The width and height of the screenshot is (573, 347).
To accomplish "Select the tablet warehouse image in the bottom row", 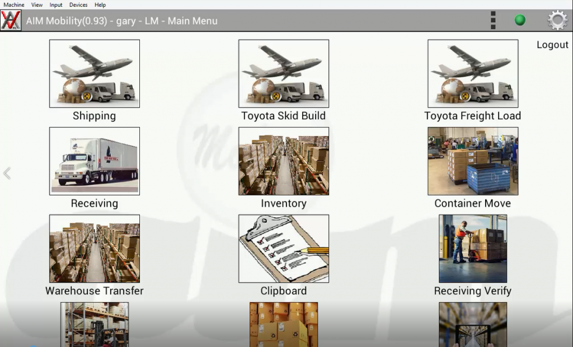I will pyautogui.click(x=473, y=325).
